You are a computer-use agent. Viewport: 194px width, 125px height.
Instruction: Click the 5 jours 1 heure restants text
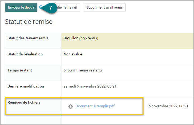click(83, 70)
